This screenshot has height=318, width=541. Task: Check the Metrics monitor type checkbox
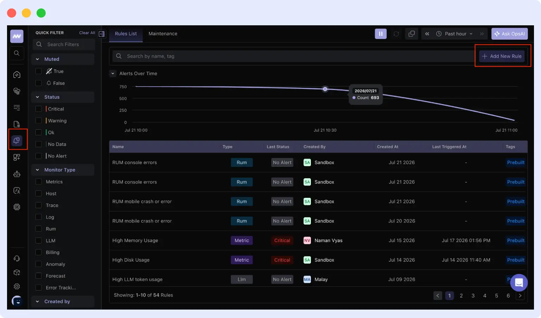(39, 182)
